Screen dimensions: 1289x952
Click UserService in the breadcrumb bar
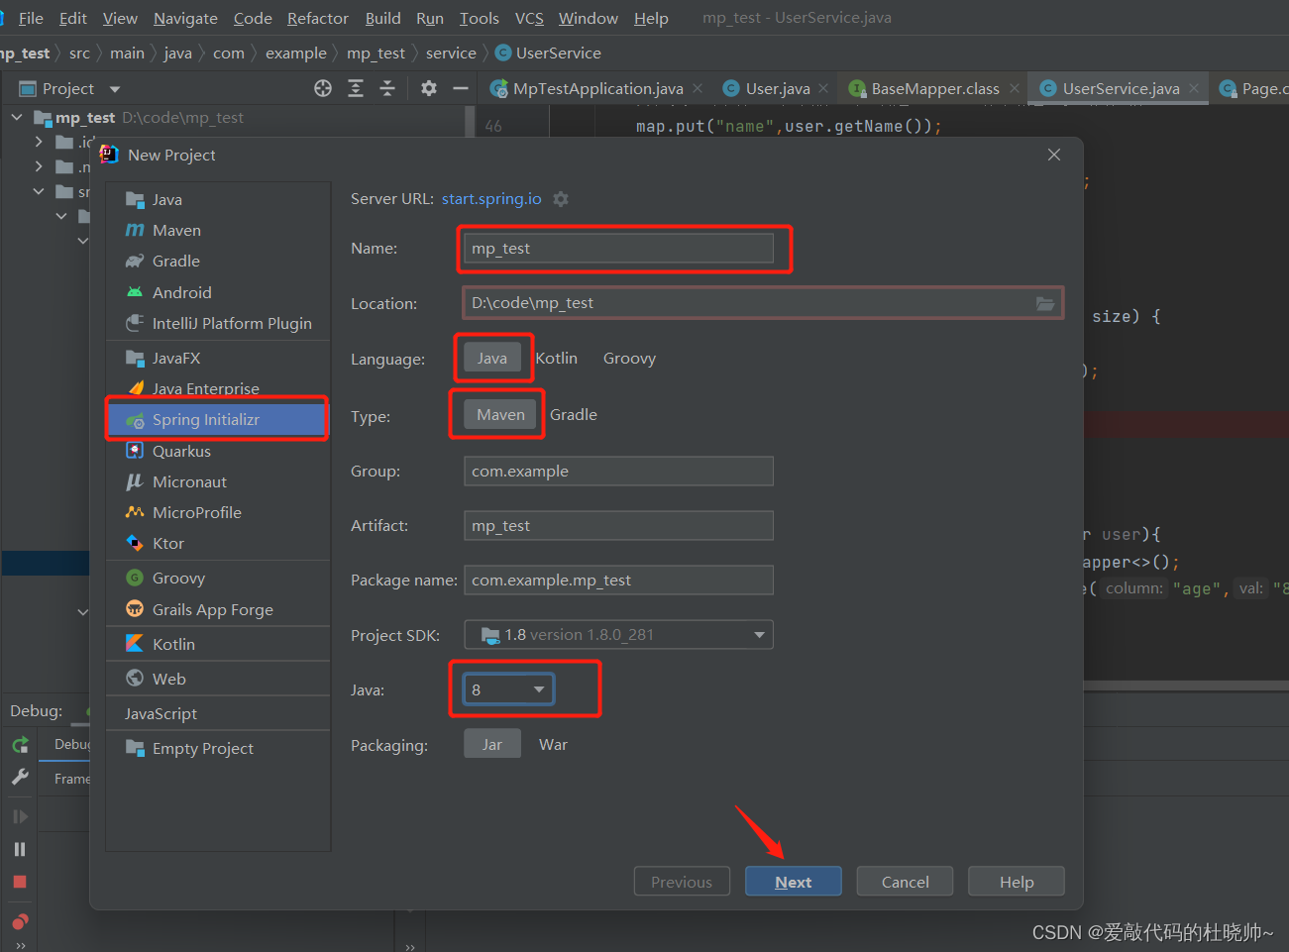point(548,53)
